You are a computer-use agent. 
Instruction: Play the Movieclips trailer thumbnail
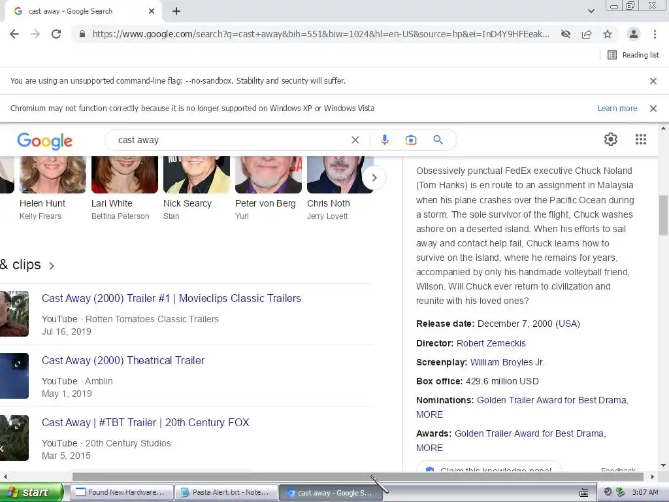(14, 314)
